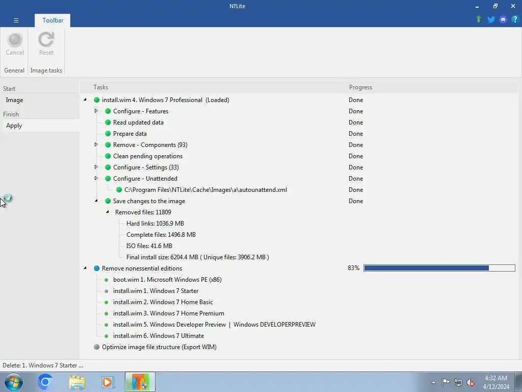Select the Clean pending operations row
This screenshot has height=392, width=522.
pos(148,156)
